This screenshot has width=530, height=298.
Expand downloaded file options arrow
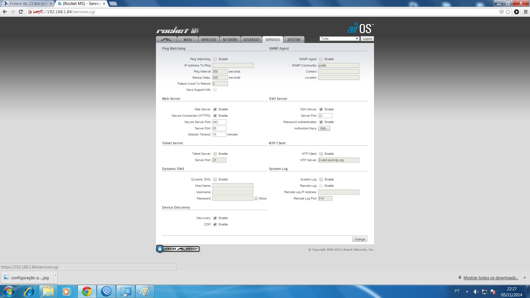pyautogui.click(x=55, y=275)
